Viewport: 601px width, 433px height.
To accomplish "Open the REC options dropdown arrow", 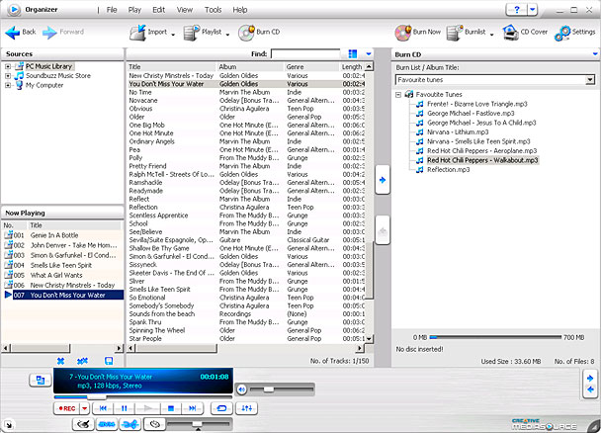I will tap(85, 408).
